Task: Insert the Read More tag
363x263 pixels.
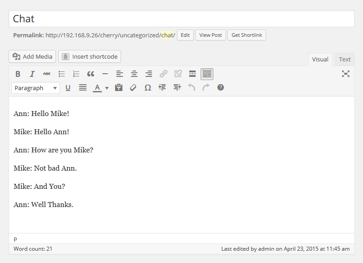Action: 192,74
